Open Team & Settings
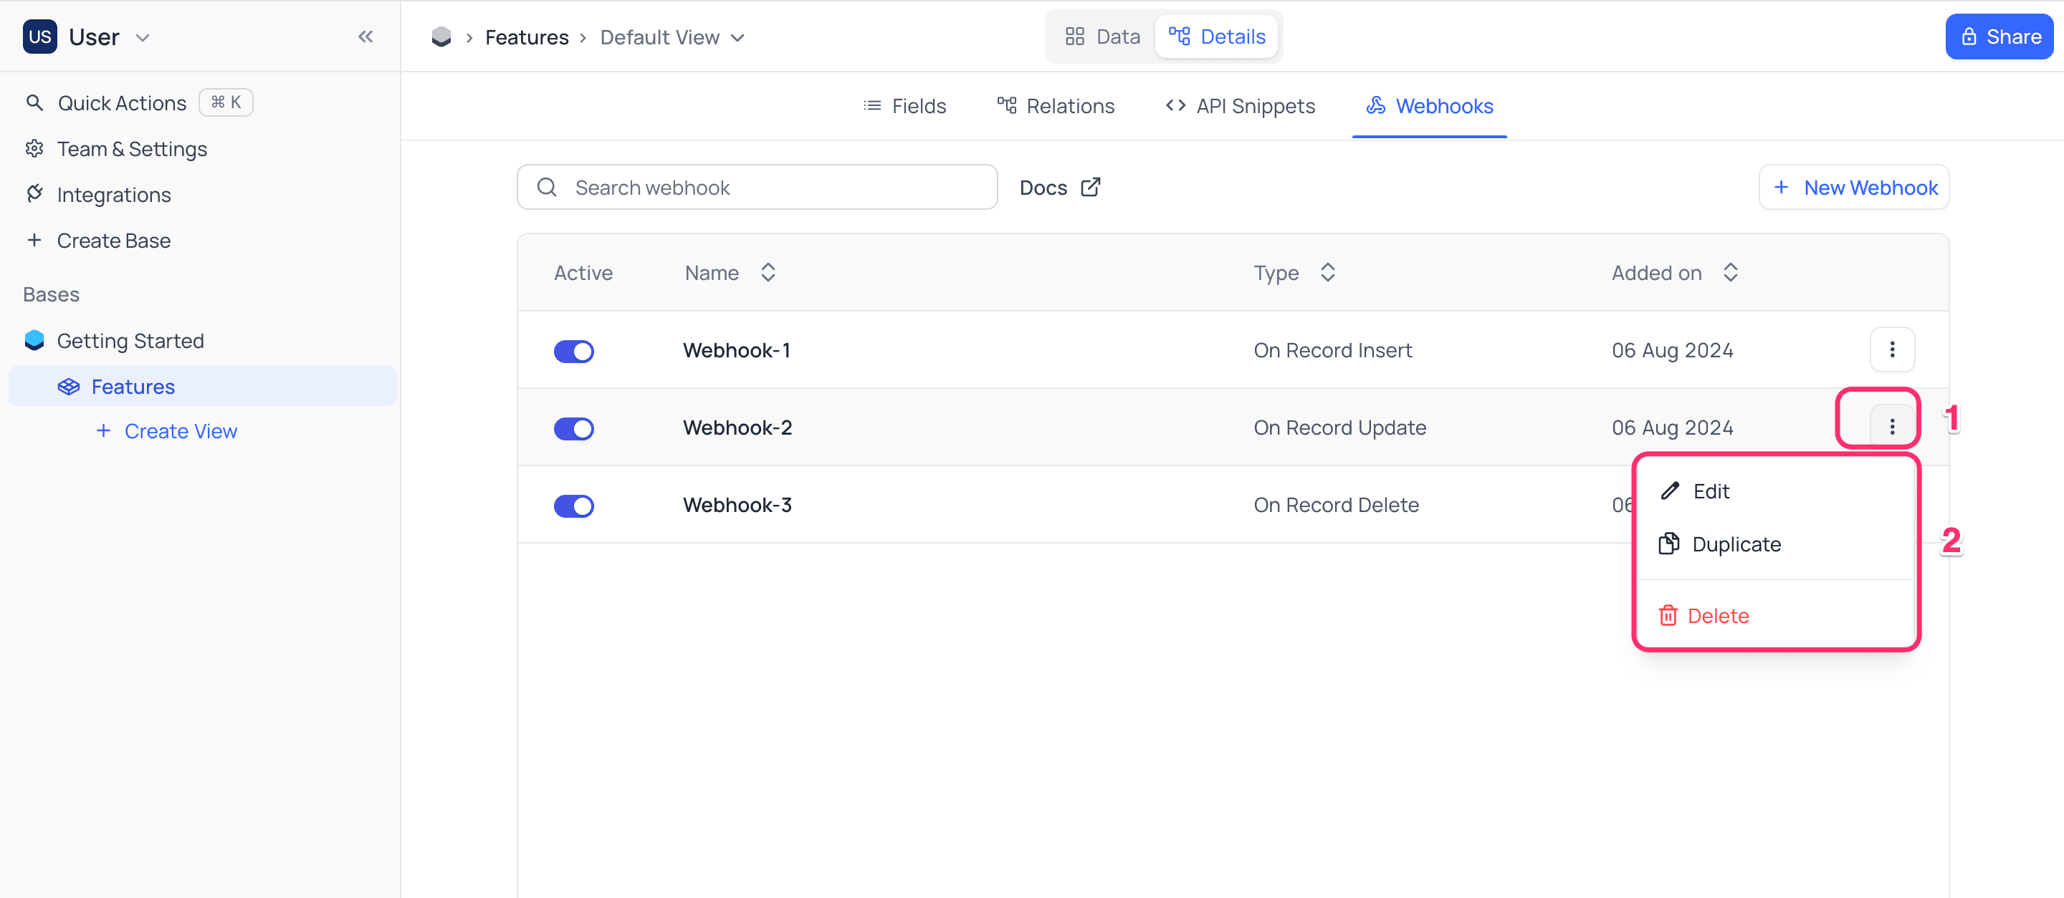This screenshot has height=898, width=2064. pyautogui.click(x=132, y=149)
